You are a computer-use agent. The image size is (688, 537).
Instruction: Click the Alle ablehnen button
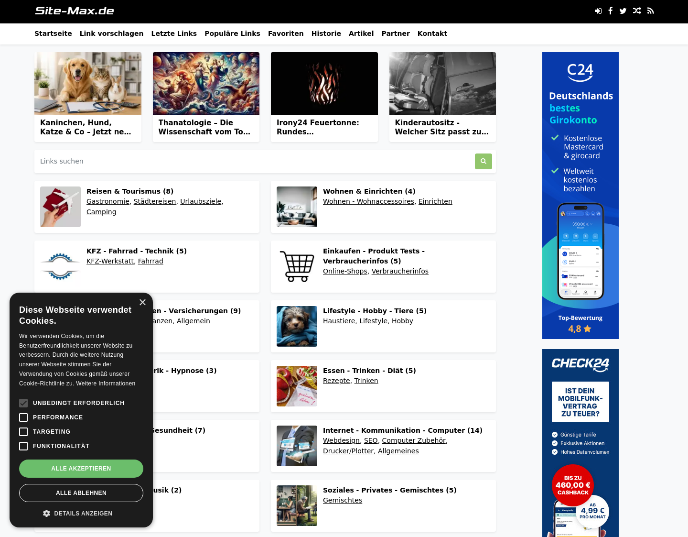(x=81, y=493)
